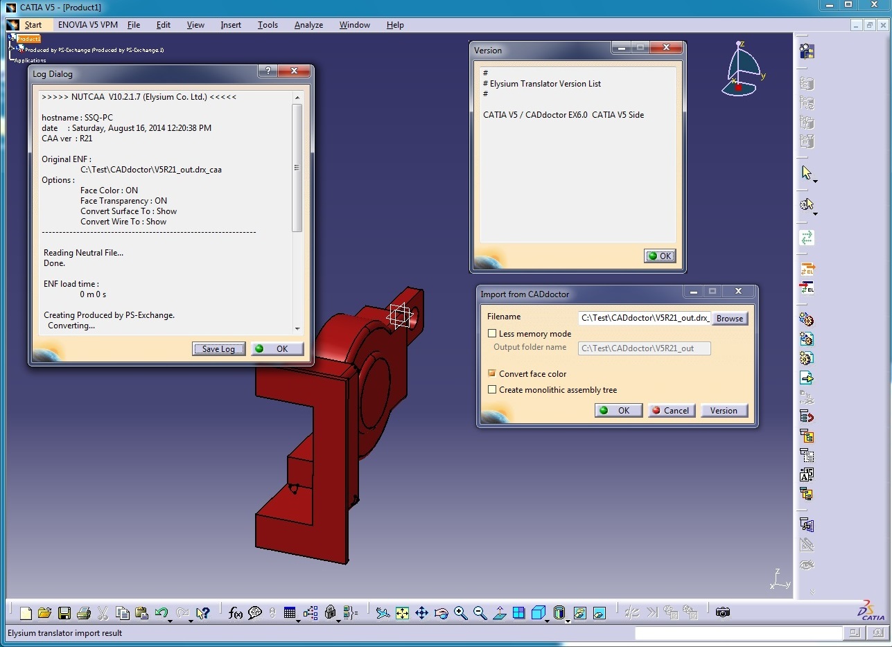Open the Tools menu

[x=268, y=25]
